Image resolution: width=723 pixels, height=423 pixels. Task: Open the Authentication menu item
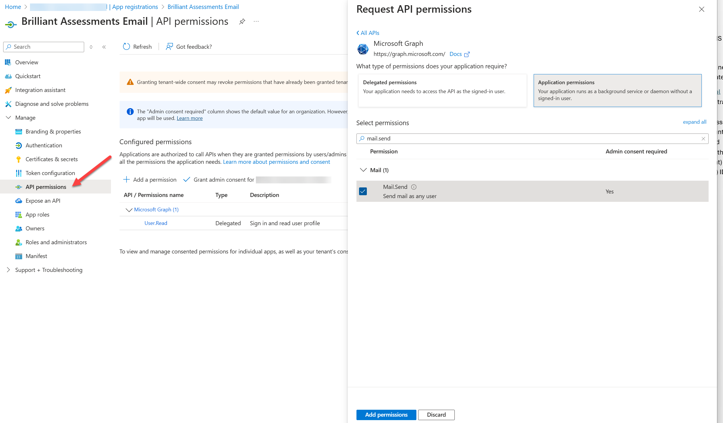44,145
